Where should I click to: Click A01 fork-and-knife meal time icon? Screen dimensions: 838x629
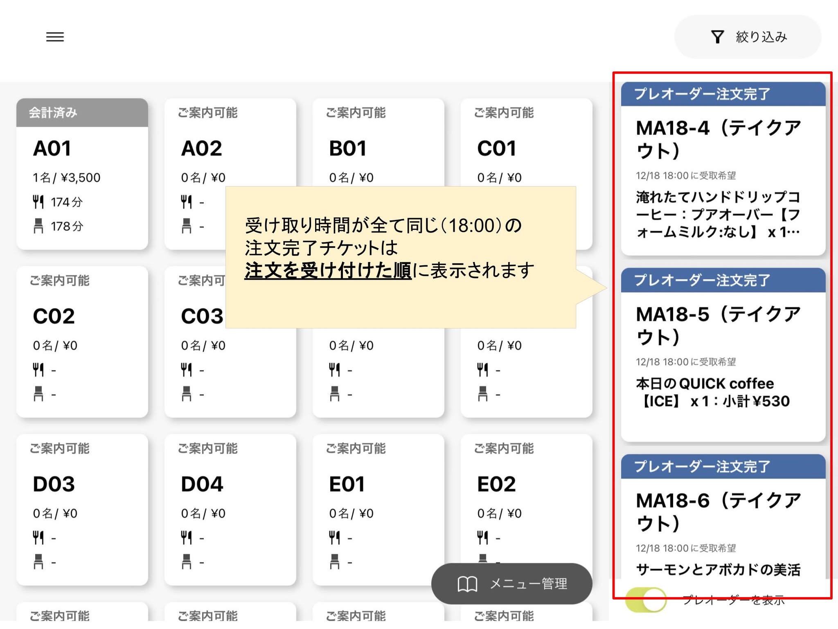[38, 201]
